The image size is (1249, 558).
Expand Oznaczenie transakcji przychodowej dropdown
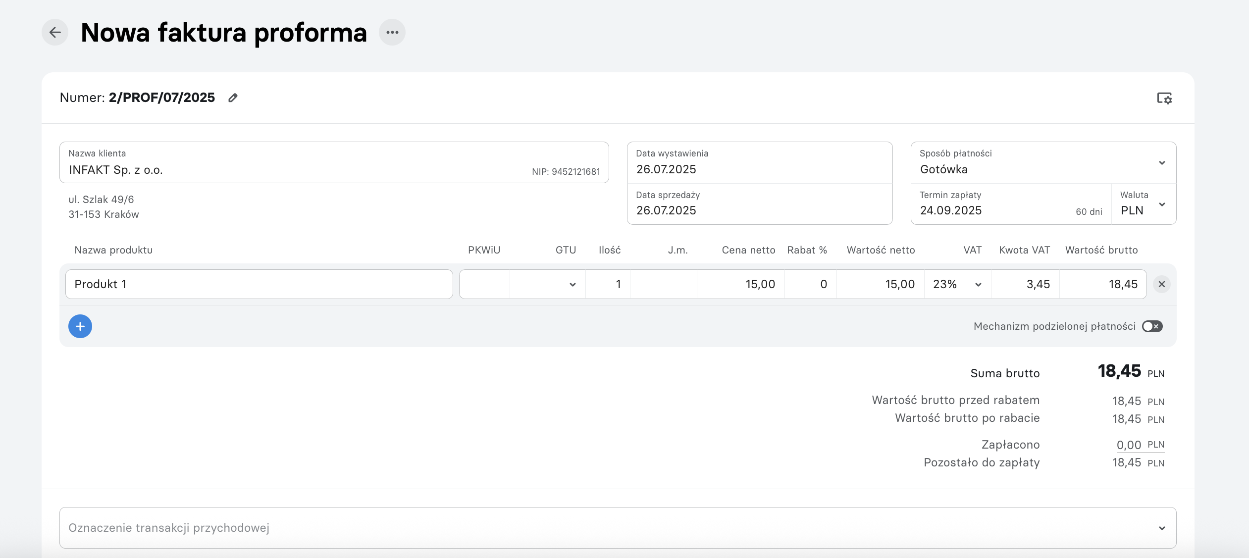(618, 528)
